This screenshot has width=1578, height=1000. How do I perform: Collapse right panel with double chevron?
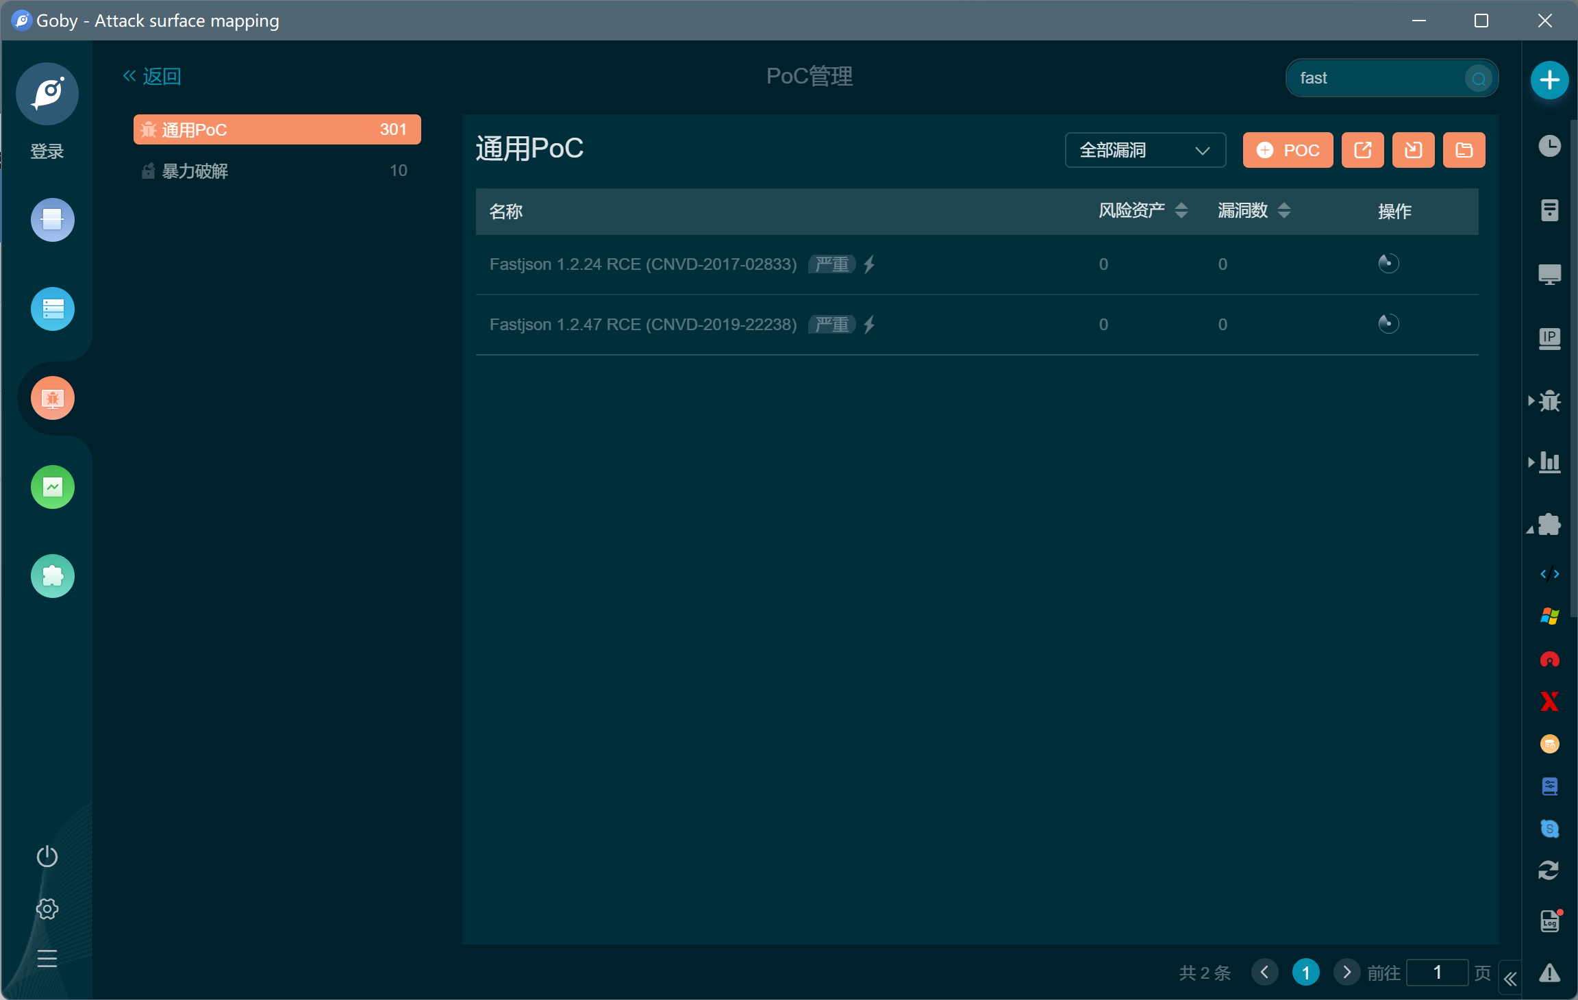pyautogui.click(x=1510, y=979)
